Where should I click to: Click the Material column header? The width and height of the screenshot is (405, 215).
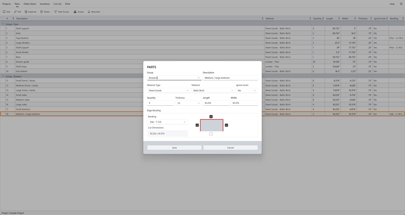(x=287, y=19)
